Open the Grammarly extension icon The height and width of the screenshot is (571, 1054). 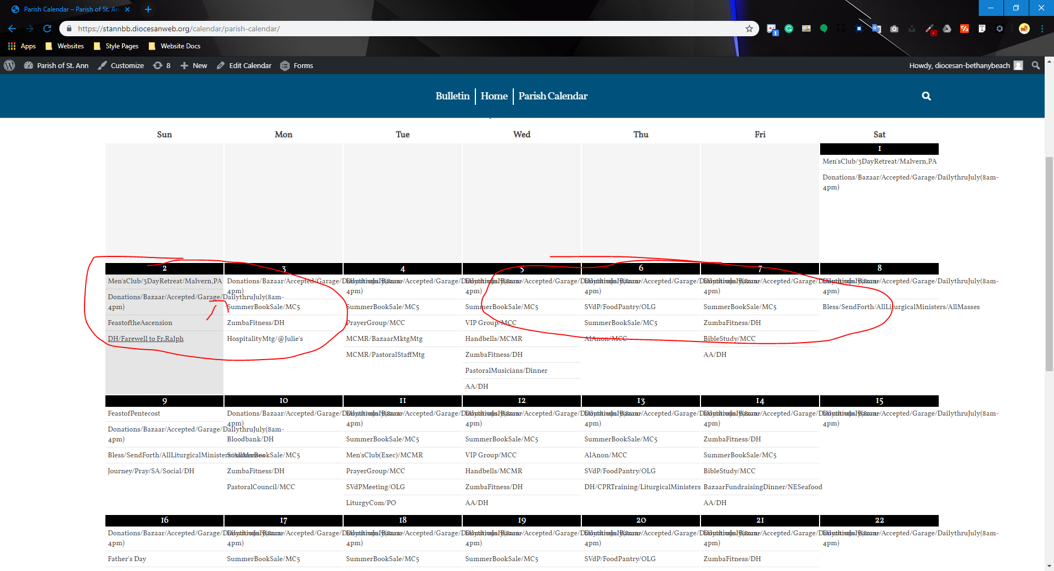(x=789, y=29)
